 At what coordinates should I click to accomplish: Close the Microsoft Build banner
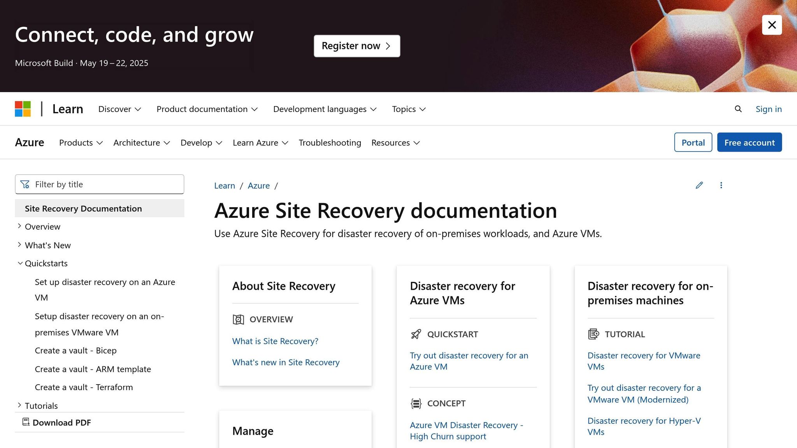click(772, 25)
